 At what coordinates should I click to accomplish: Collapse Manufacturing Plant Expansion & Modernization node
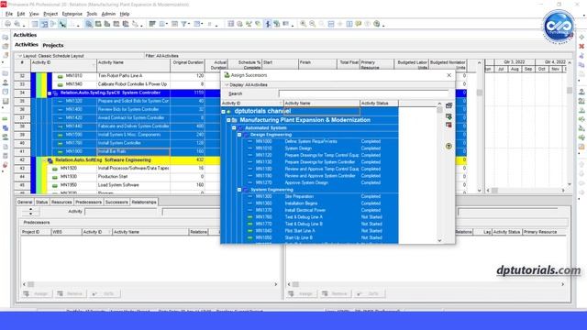[x=228, y=120]
